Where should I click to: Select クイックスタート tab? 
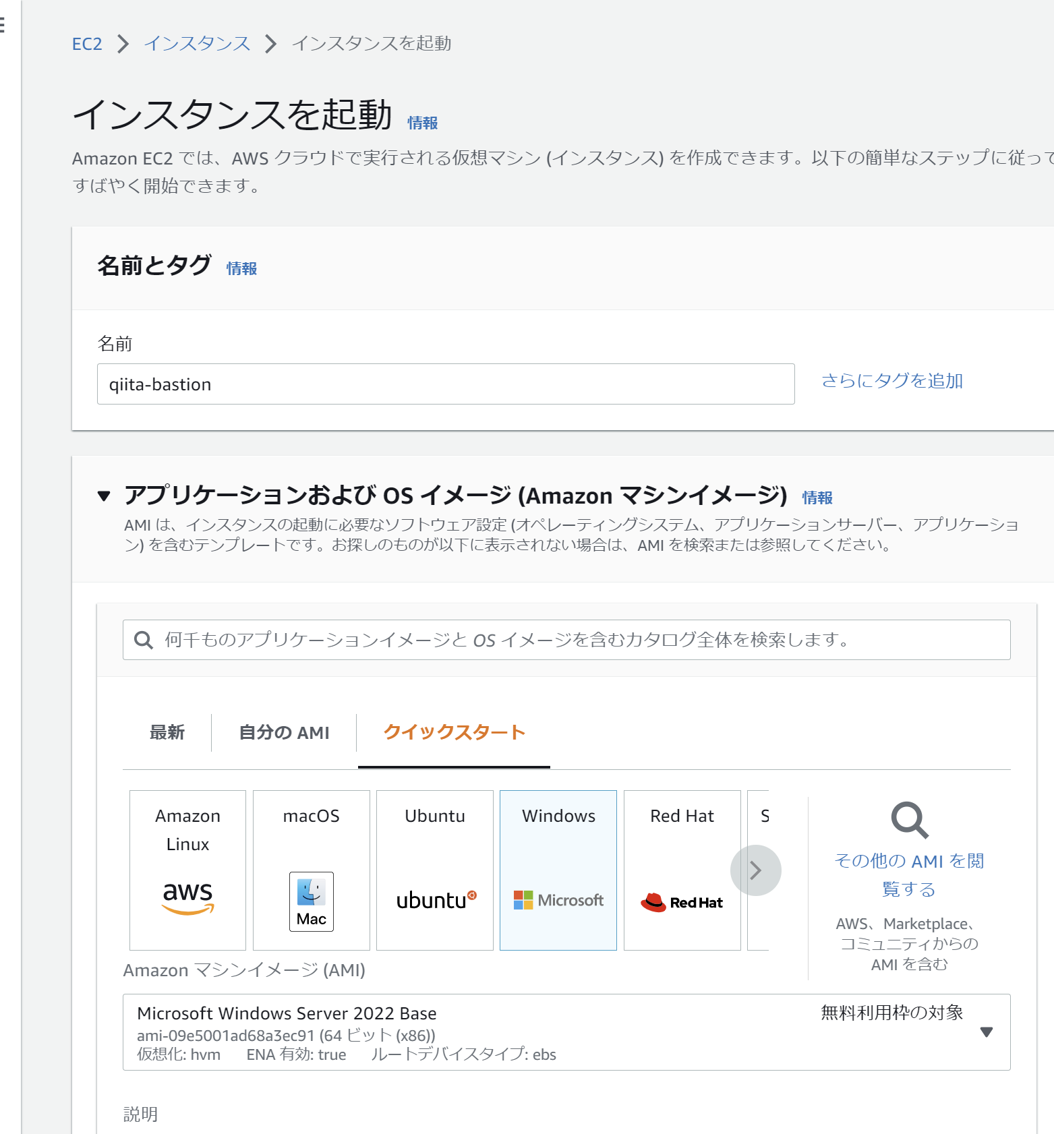click(x=454, y=732)
